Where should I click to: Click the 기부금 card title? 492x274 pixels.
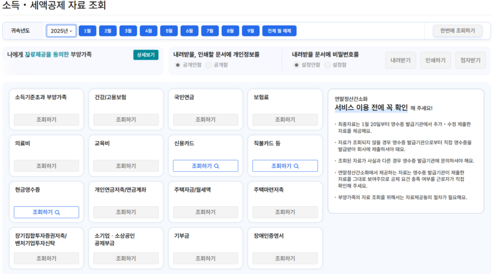[x=182, y=236]
